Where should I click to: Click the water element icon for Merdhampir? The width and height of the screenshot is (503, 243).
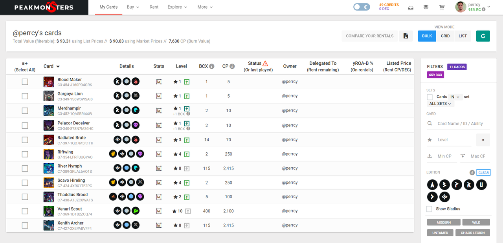136,111
